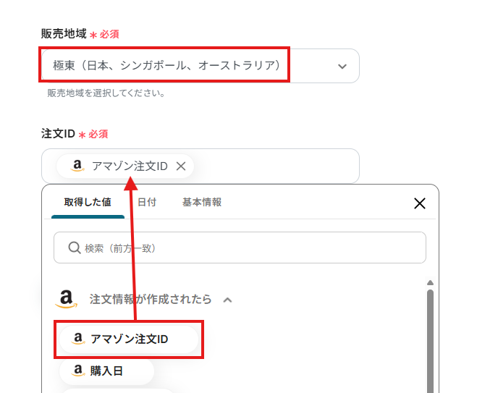This screenshot has height=393, width=477.
Task: Click Amazon logo inside the 注文ID chip
Action: 78,166
